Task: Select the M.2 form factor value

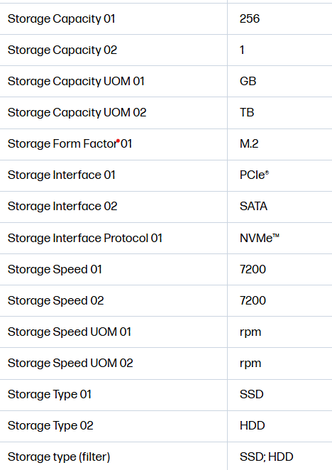Action: click(x=249, y=144)
